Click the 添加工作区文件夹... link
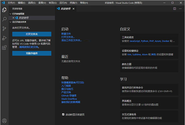Screen dimensions: 185x125 72,40
